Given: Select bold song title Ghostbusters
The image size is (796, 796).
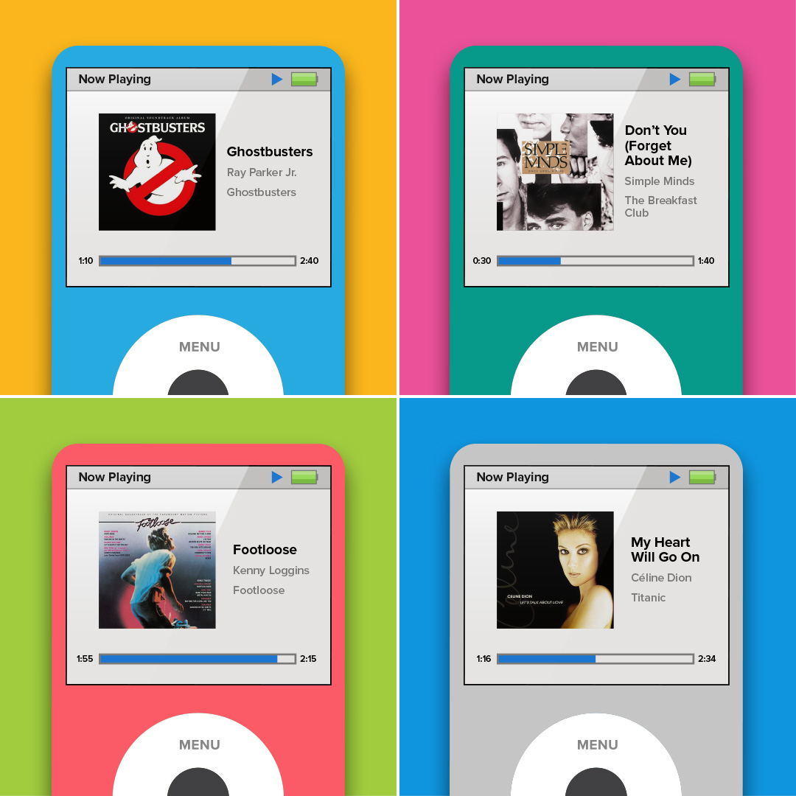Looking at the screenshot, I should [x=270, y=152].
